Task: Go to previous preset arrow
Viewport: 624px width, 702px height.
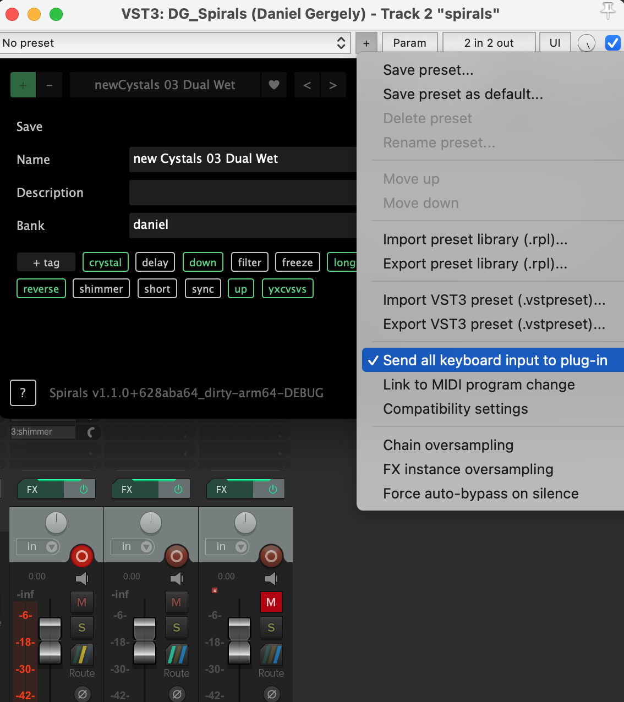Action: click(x=307, y=85)
